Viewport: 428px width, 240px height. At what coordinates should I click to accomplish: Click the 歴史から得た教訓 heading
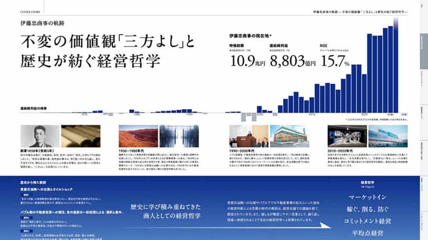(x=33, y=183)
